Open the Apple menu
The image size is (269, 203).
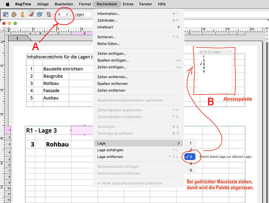(7, 4)
